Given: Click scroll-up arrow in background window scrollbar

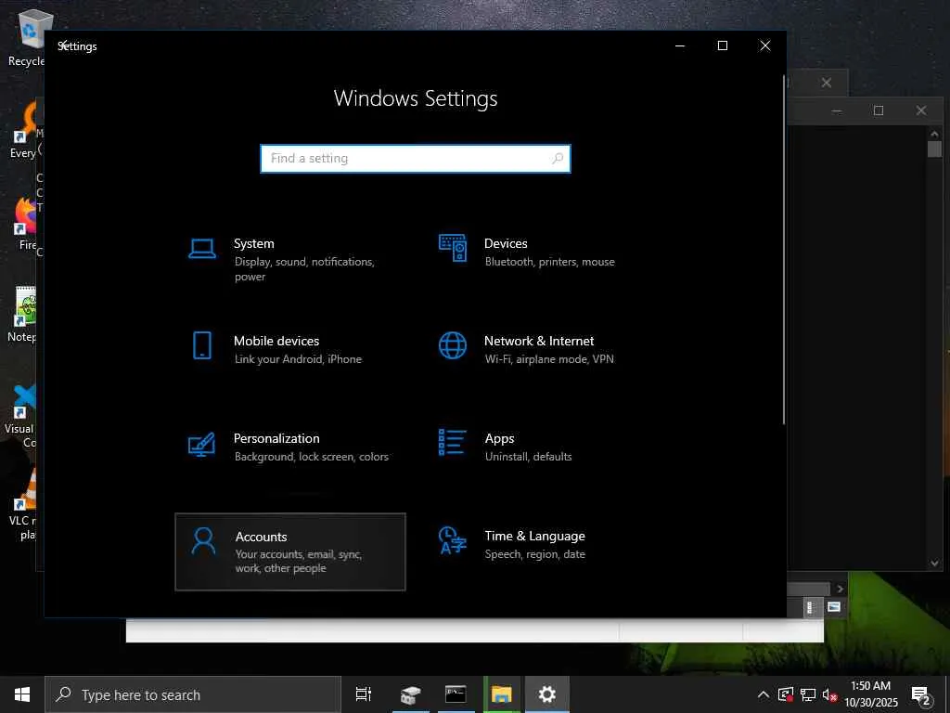Looking at the screenshot, I should tap(934, 134).
